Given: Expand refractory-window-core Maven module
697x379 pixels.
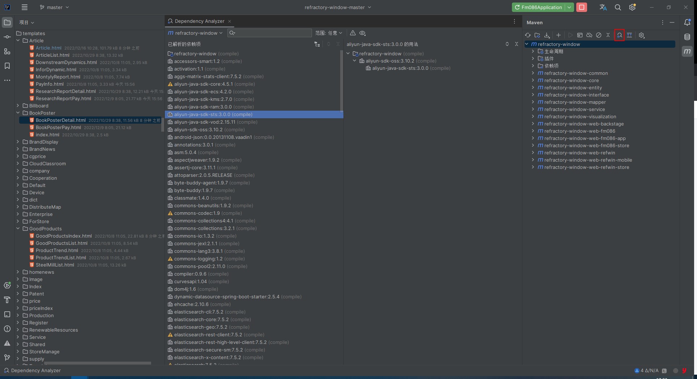Looking at the screenshot, I should coord(533,80).
